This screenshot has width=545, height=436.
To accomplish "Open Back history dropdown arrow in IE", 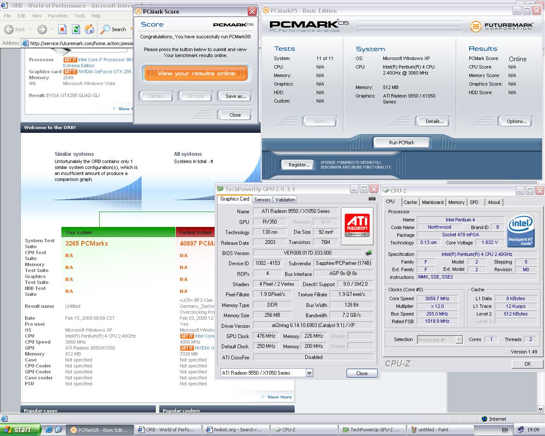I will coord(30,29).
